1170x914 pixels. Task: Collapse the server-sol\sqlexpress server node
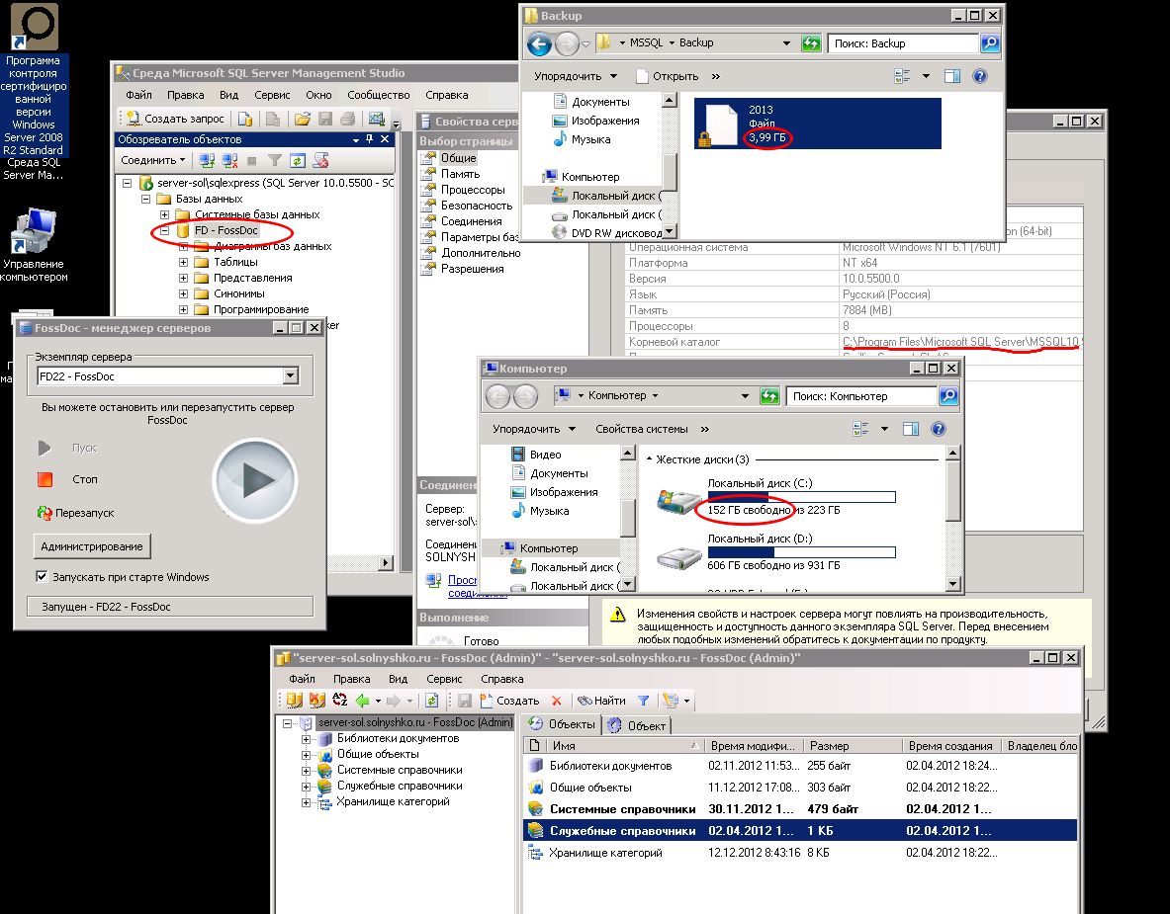click(127, 183)
